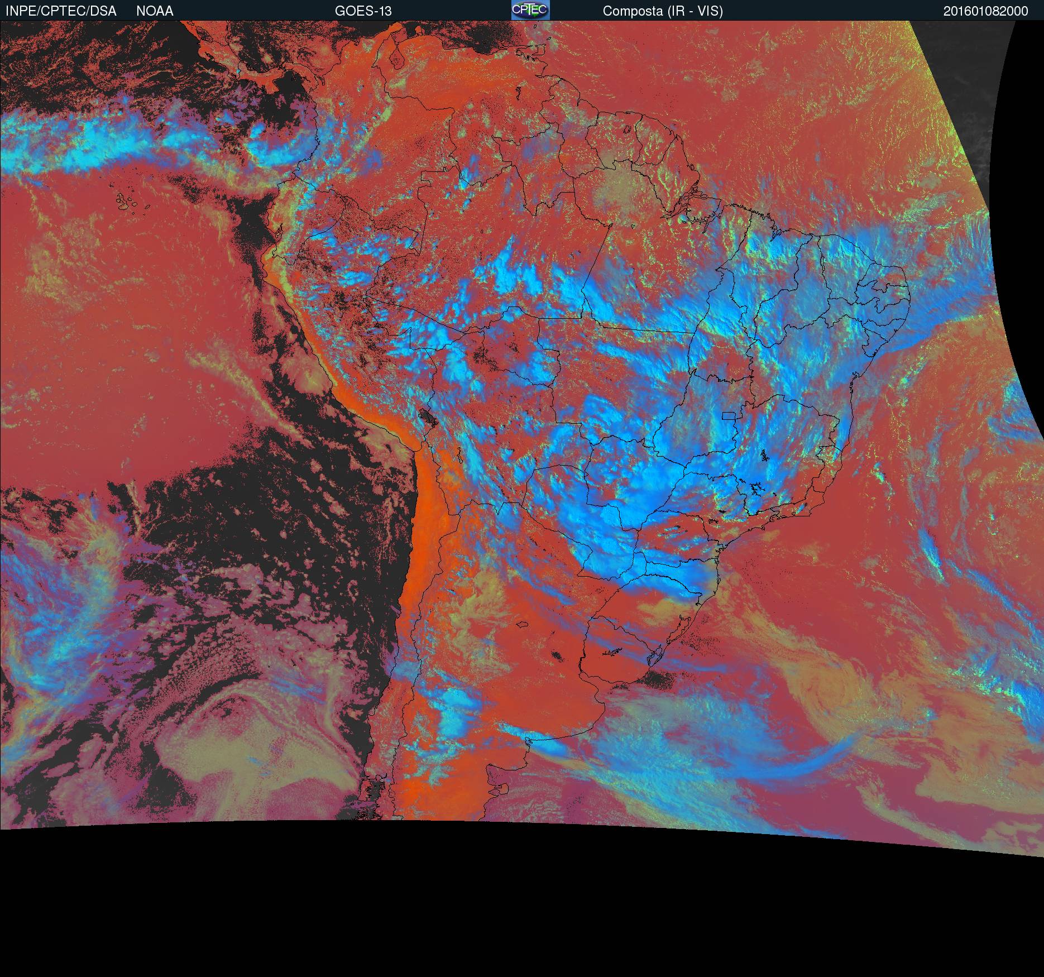Click the INPE/CPTEC/DSA header label
This screenshot has height=977, width=1044.
pyautogui.click(x=61, y=11)
